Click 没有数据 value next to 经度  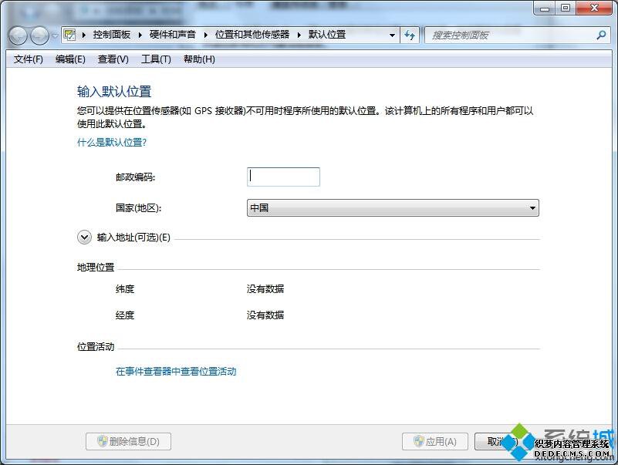click(265, 315)
